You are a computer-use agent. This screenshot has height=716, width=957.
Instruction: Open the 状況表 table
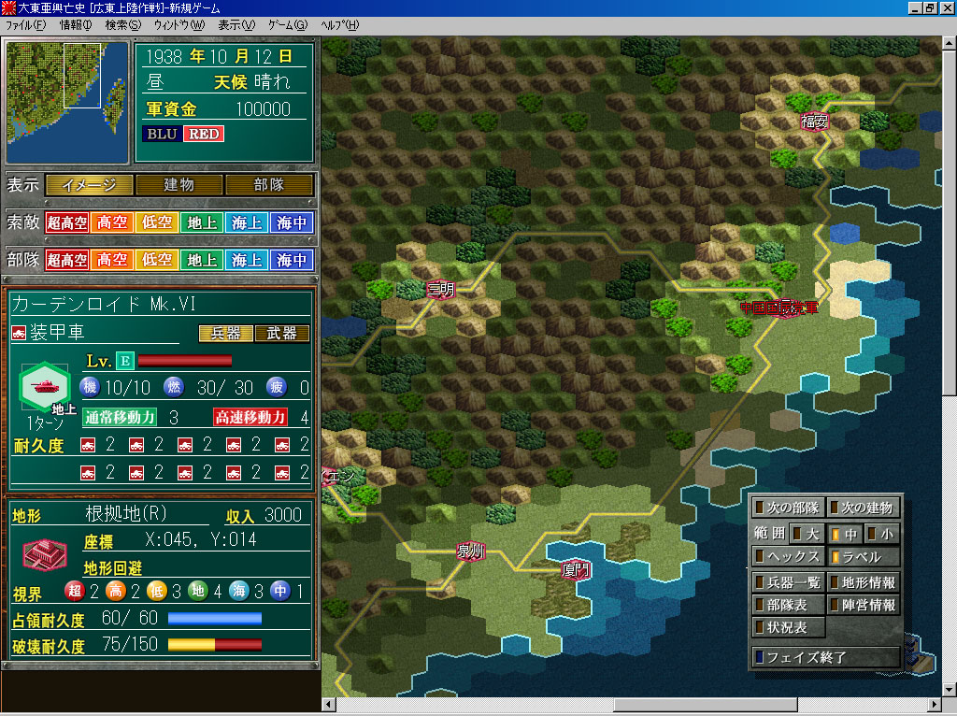pos(788,627)
